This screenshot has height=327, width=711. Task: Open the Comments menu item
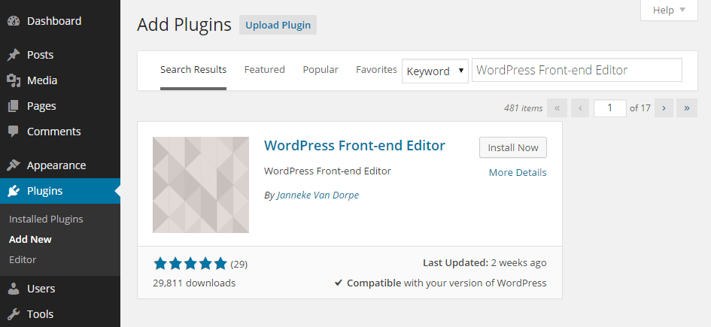point(60,132)
